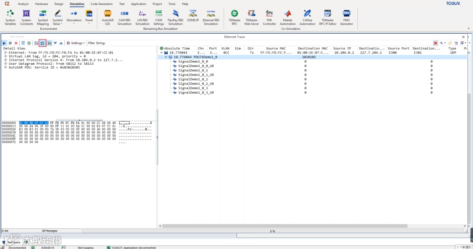Select signal SignalDemo1_0_3
This screenshot has width=473, height=249.
click(193, 88)
